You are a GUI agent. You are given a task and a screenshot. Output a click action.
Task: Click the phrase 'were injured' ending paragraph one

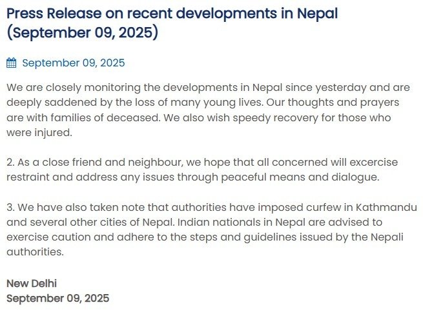coord(36,133)
